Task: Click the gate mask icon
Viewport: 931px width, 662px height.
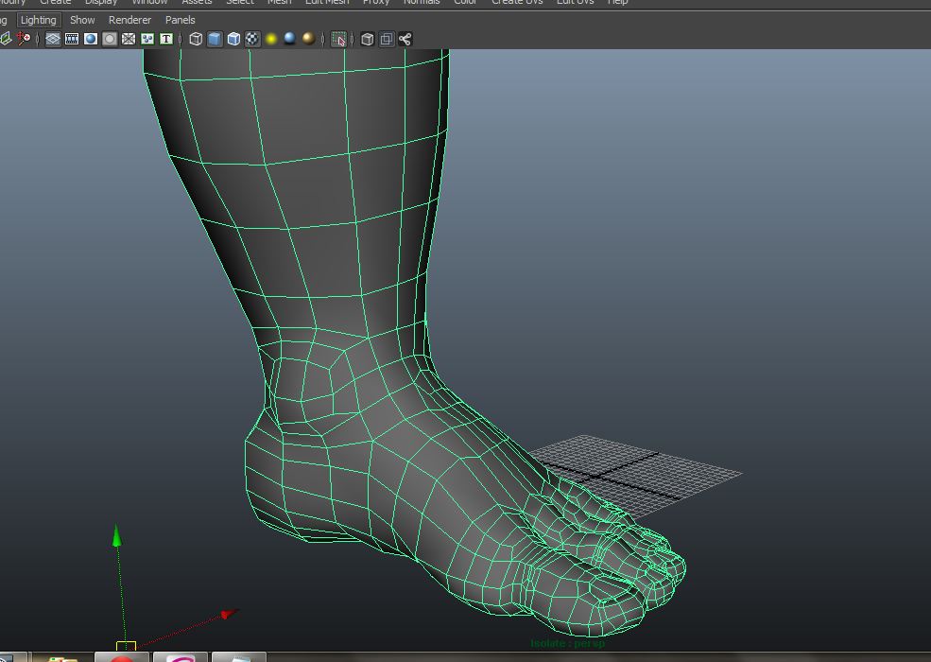Action: [x=110, y=39]
